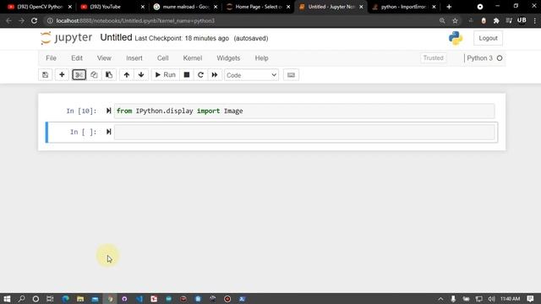
Task: Open the Widgets menu
Action: 228,58
